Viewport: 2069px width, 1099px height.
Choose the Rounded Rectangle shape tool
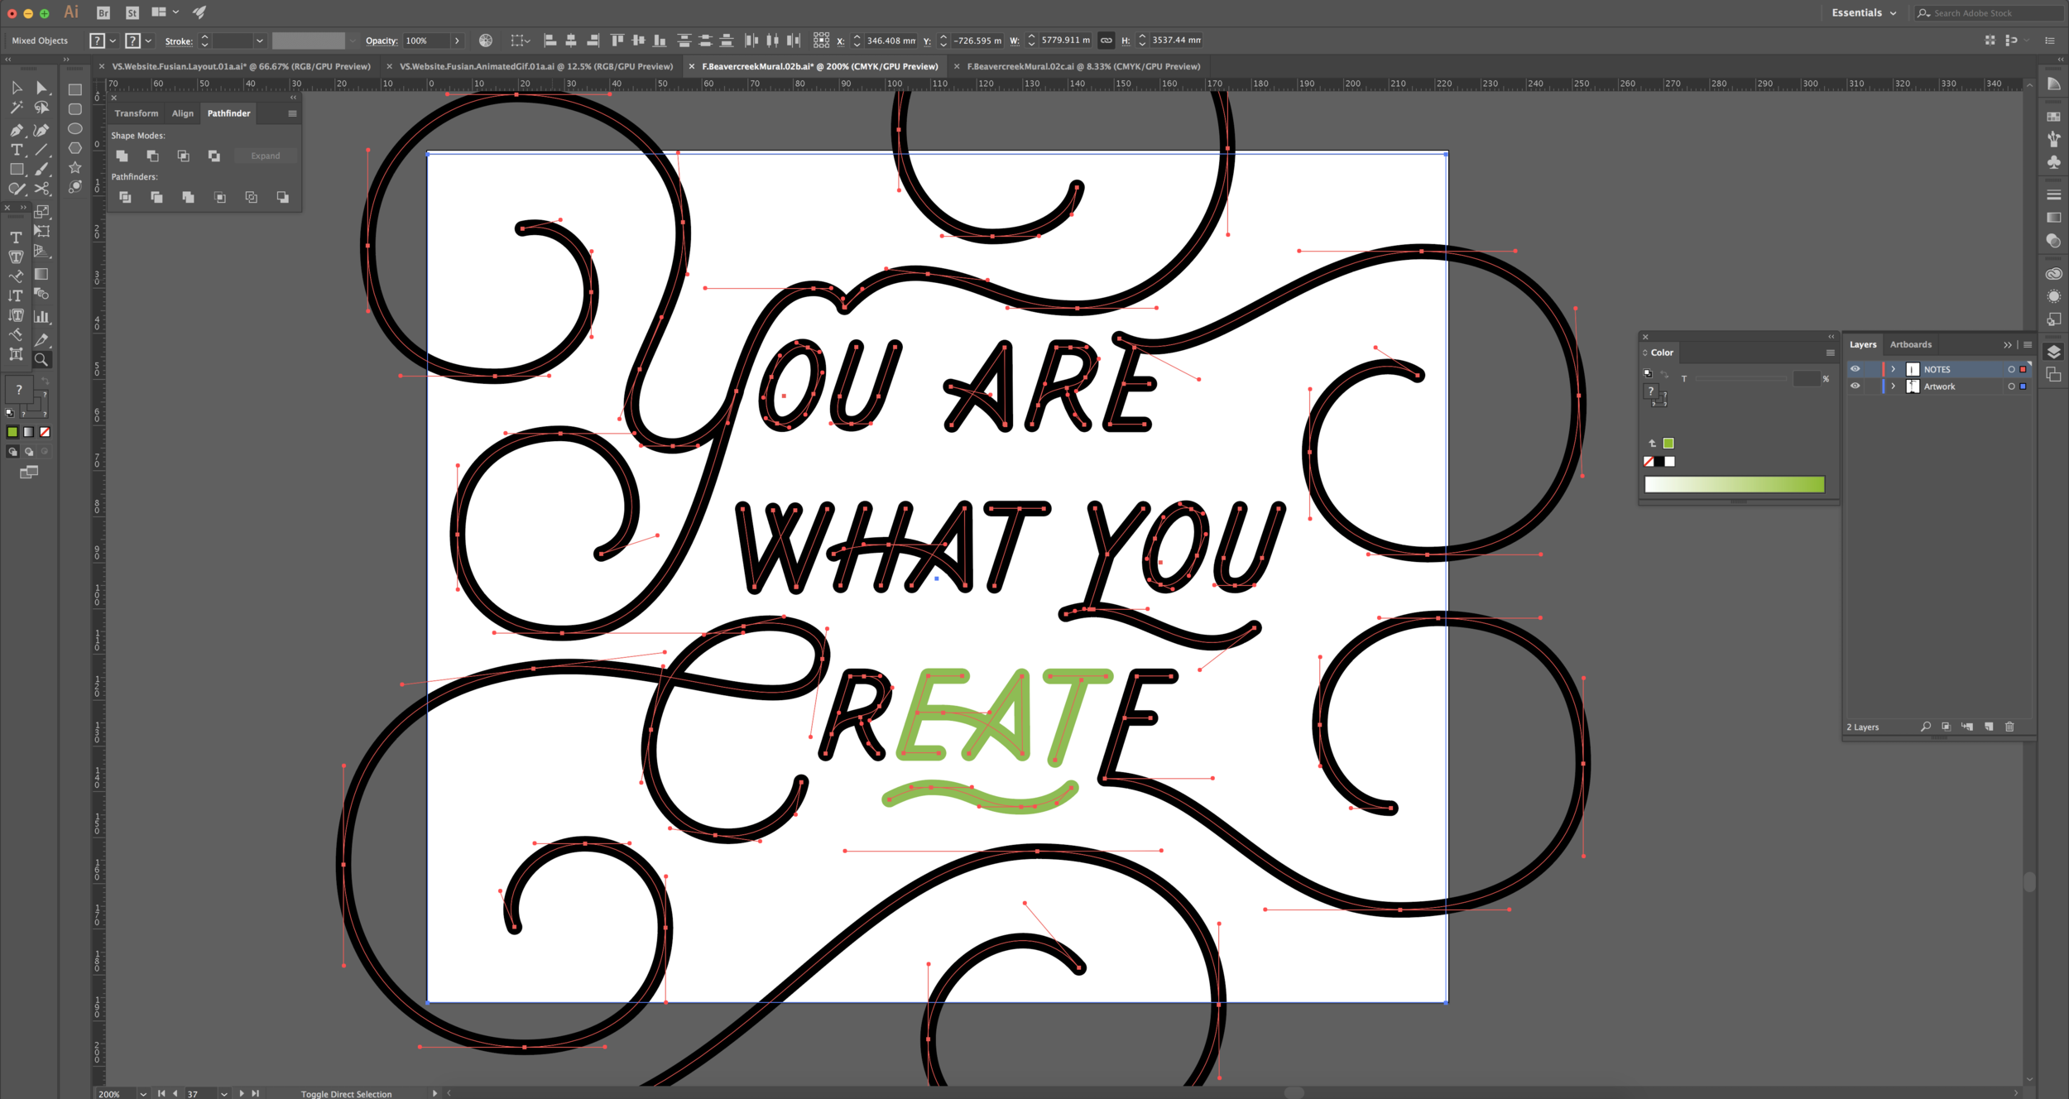(74, 108)
